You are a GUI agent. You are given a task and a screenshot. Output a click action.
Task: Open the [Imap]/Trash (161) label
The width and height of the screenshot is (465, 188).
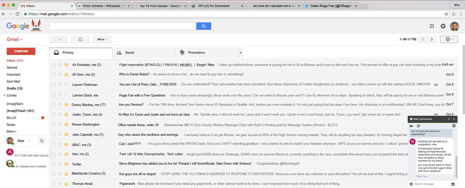tap(20, 111)
